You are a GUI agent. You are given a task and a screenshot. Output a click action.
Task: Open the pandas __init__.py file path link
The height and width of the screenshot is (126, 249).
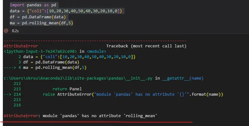tap(78, 78)
